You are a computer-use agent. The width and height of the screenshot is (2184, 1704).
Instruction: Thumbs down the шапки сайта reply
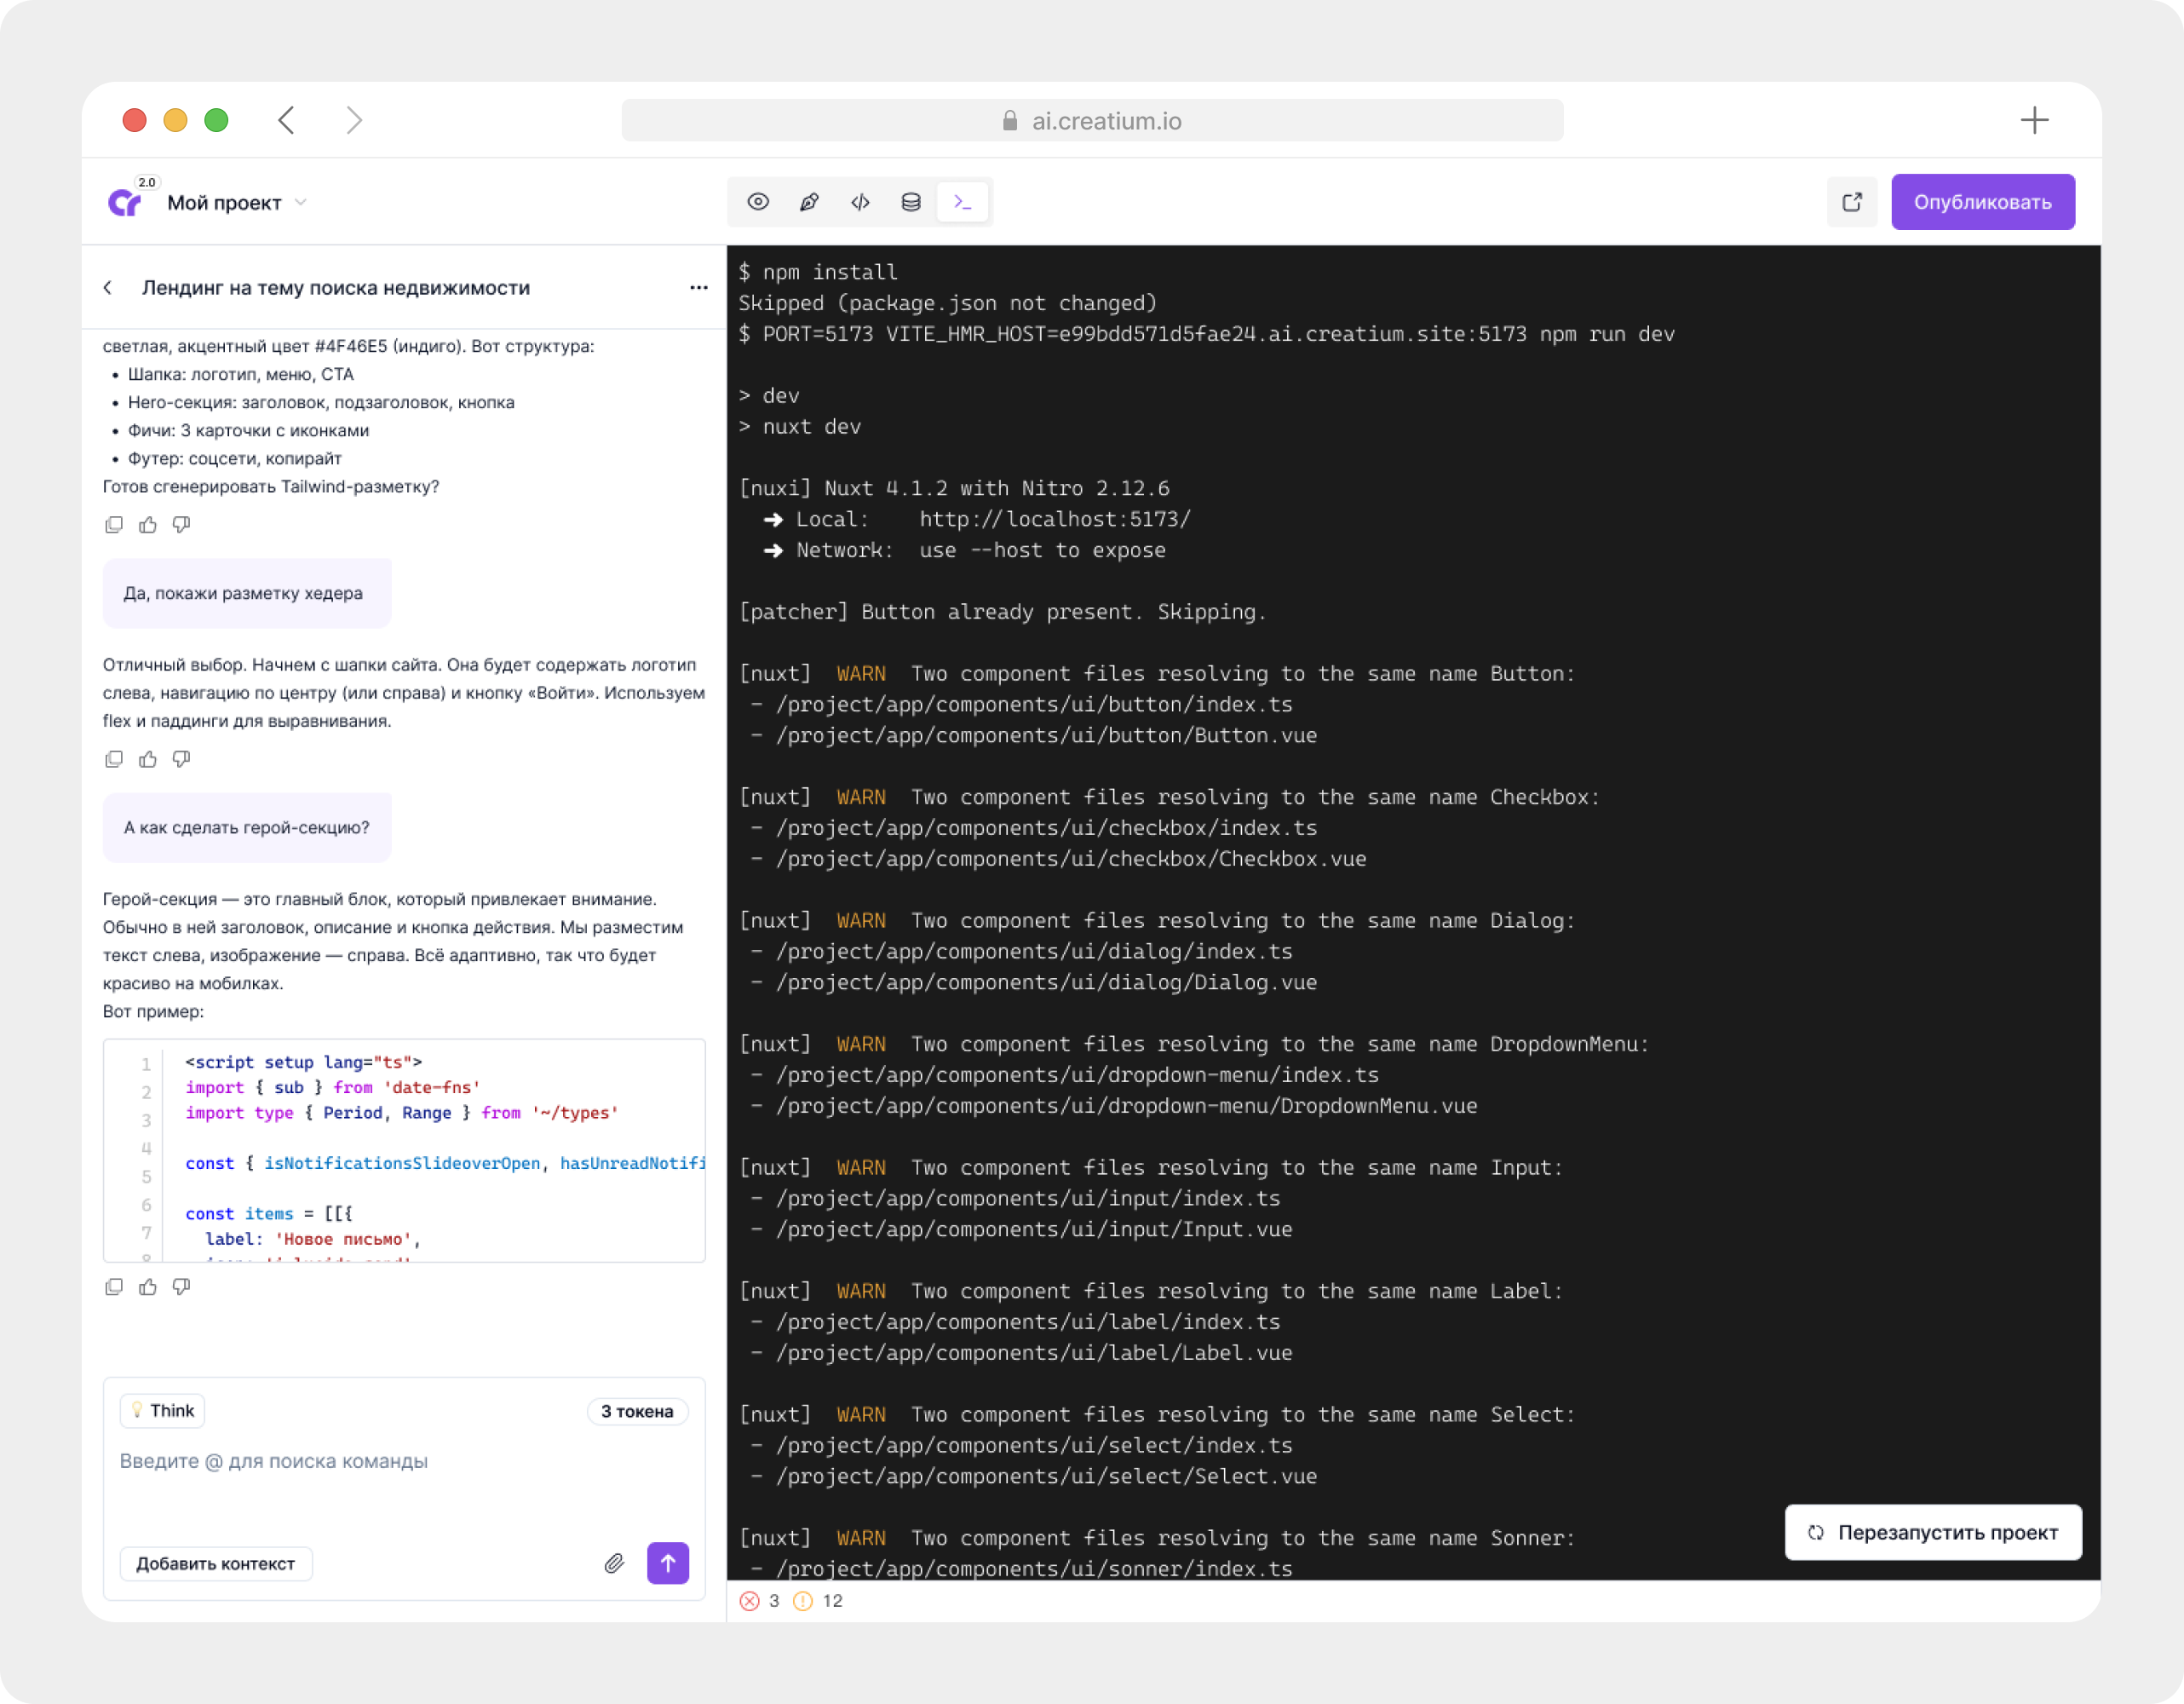click(x=181, y=759)
